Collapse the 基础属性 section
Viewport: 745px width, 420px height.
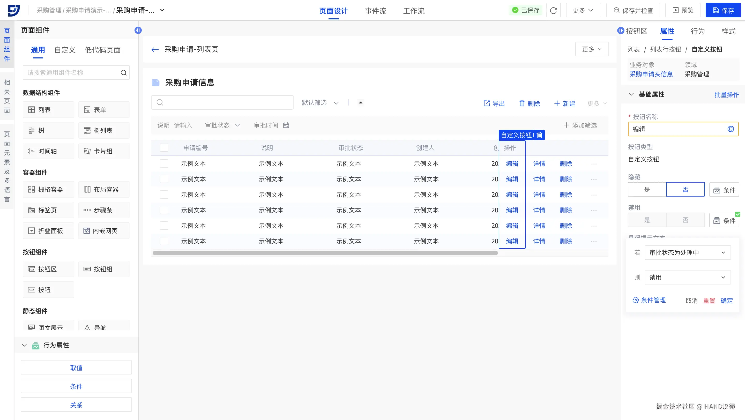coord(631,94)
